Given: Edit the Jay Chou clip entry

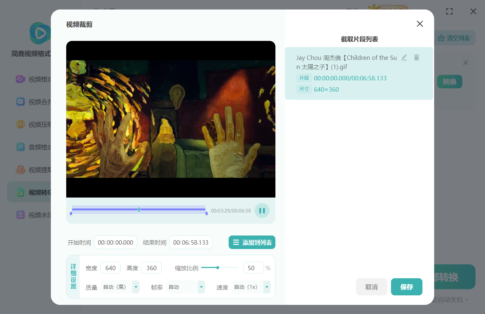Looking at the screenshot, I should [x=404, y=57].
